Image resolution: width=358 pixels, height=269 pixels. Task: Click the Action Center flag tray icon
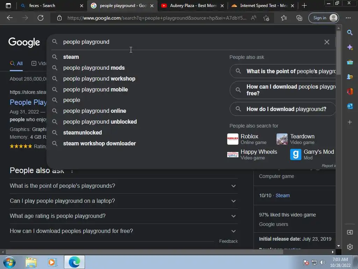pos(306,262)
